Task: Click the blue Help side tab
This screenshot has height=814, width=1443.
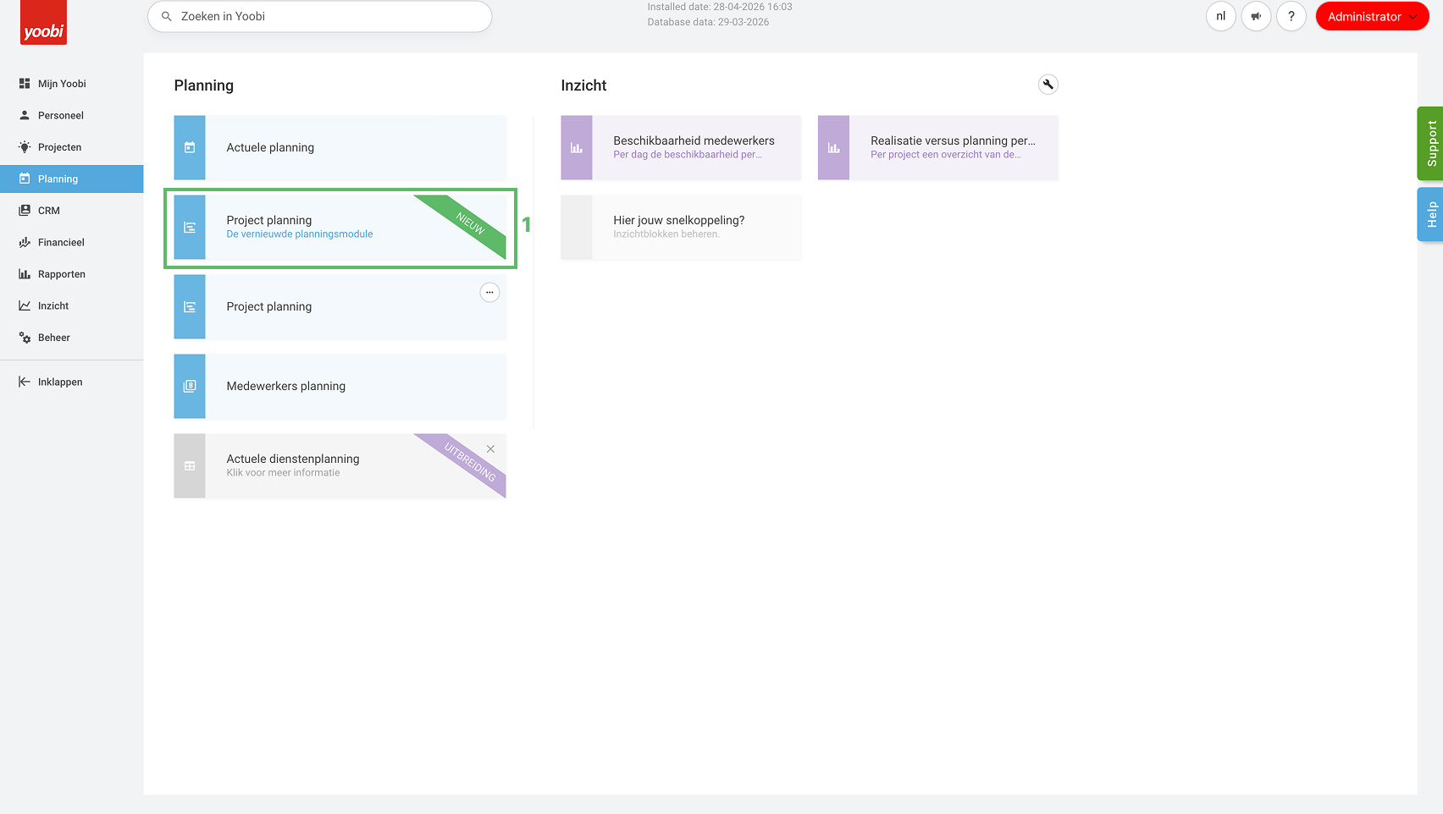Action: [x=1430, y=215]
